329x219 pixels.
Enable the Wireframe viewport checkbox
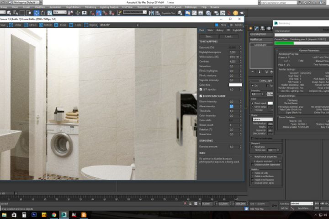(252, 147)
